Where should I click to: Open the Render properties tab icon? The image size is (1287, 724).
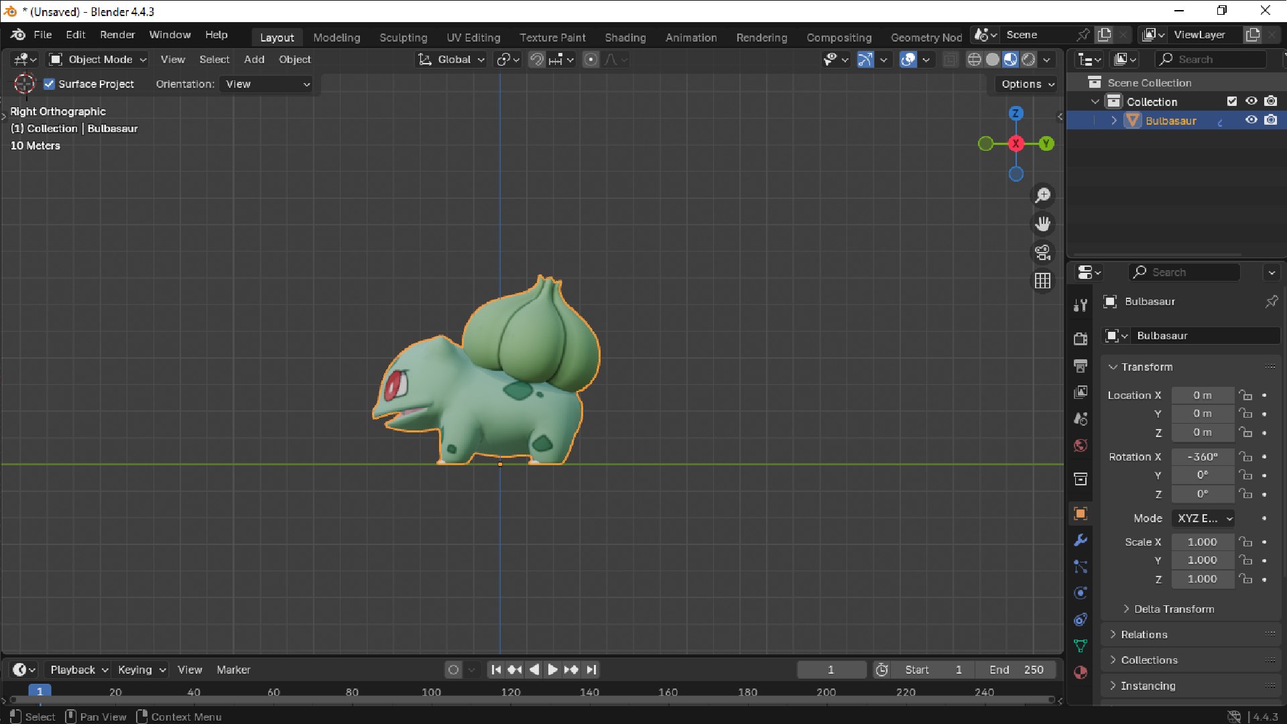click(1081, 339)
